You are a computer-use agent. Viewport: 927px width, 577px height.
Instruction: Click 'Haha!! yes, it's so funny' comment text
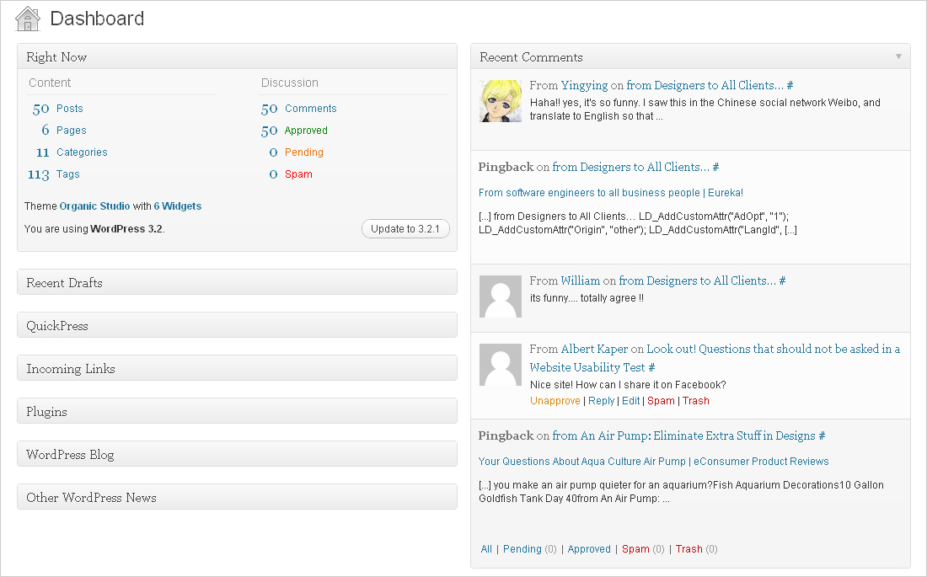[x=705, y=110]
